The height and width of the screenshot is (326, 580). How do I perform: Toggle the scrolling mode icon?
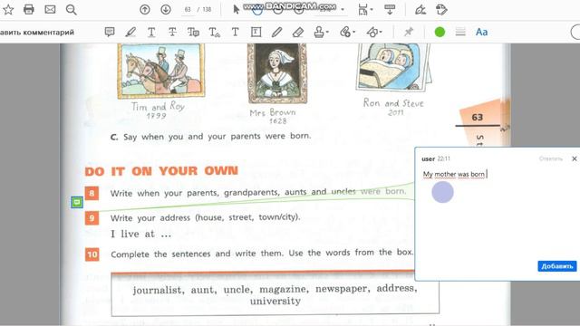click(x=390, y=10)
